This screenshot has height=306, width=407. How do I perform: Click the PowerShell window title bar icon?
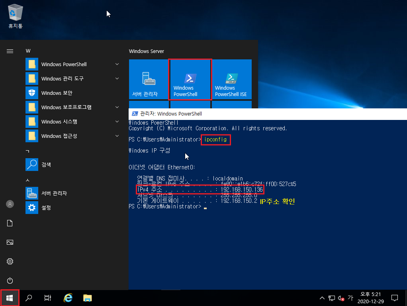coord(135,114)
